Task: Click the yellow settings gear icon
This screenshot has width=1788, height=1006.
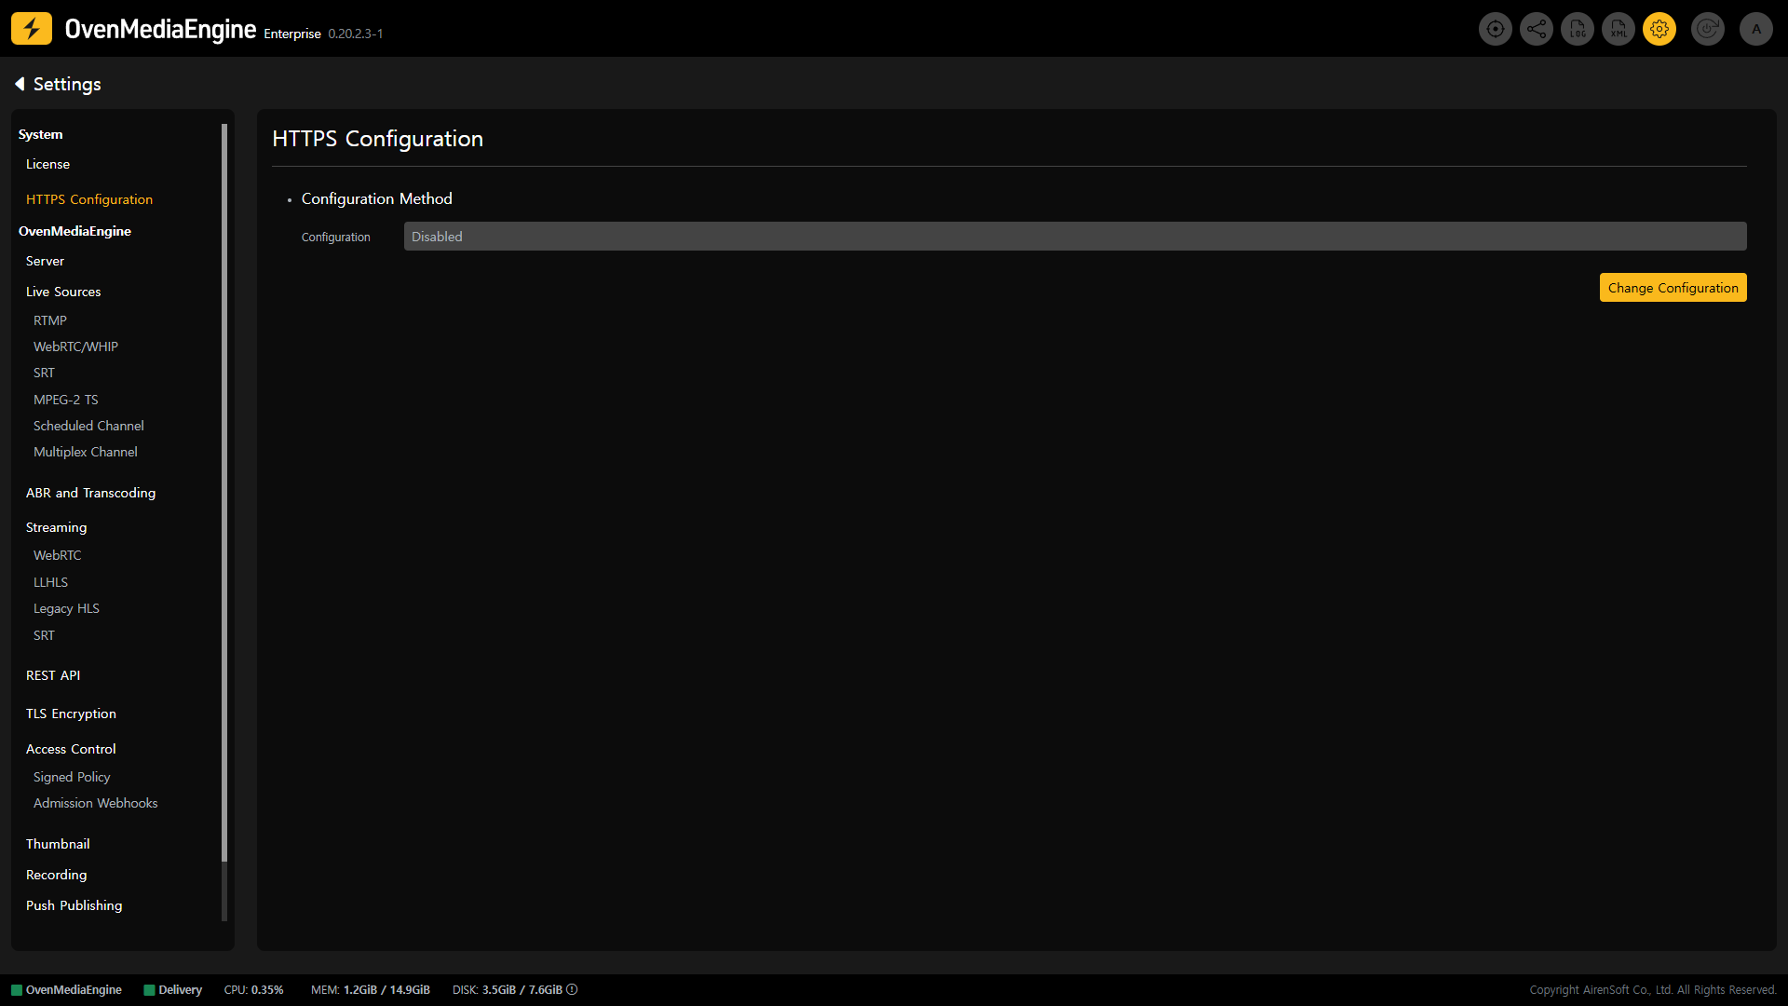Action: (x=1659, y=29)
